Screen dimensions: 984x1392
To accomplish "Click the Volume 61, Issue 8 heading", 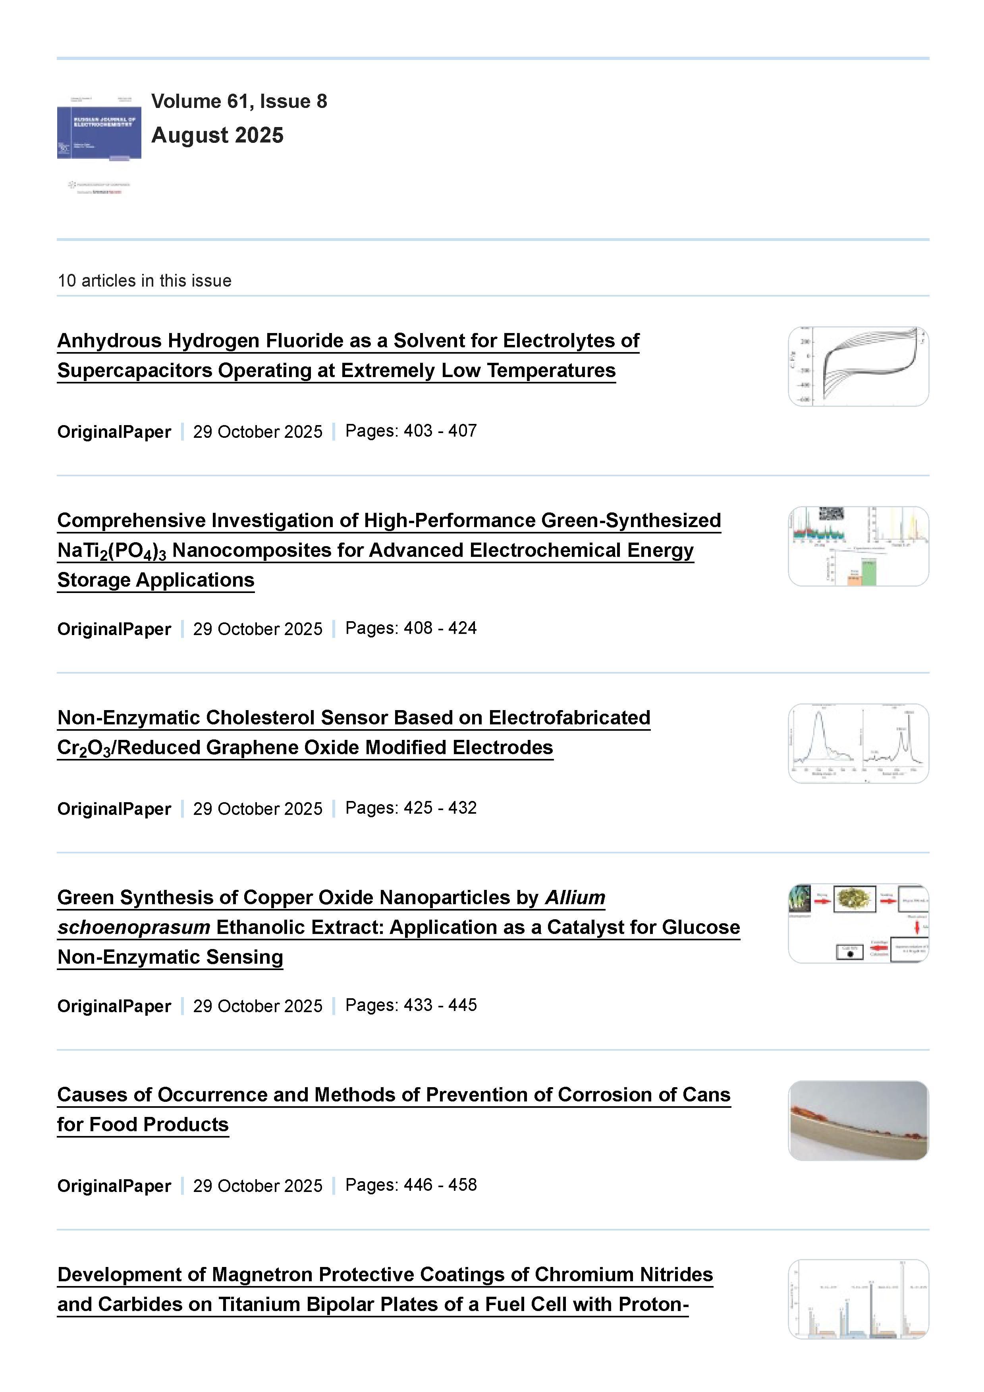I will coord(239,101).
